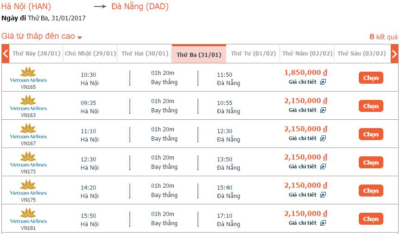
Task: Open price detail popup icon for VN173
Action: coord(323,167)
